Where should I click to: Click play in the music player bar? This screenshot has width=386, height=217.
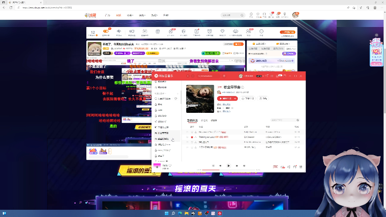(228, 166)
